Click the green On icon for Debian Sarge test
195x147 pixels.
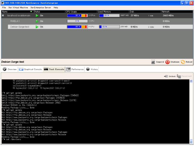37,27
